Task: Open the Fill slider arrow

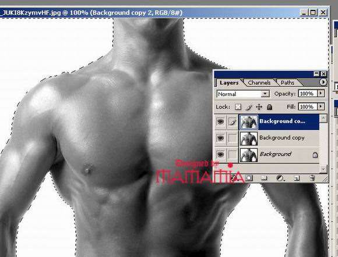Action: click(x=321, y=106)
